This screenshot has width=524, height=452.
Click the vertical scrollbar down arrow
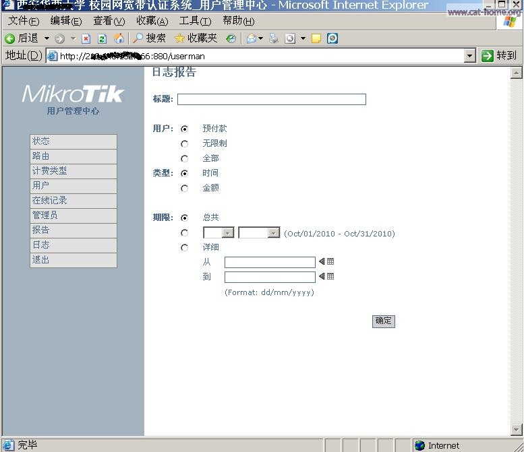pos(517,429)
